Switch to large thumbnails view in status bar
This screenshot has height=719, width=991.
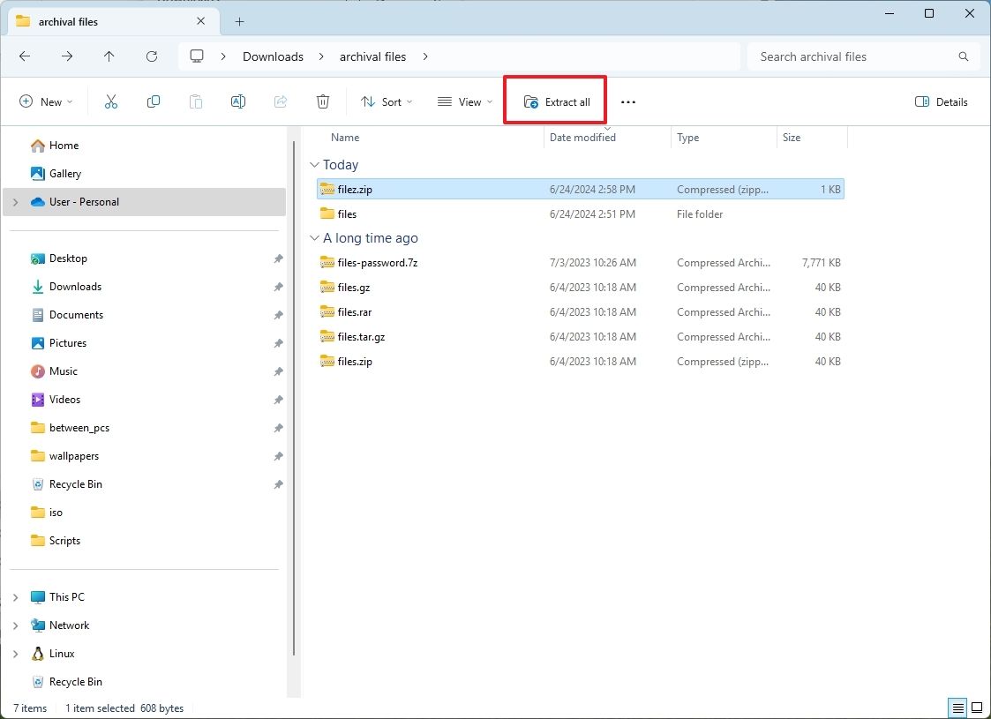pyautogui.click(x=978, y=708)
